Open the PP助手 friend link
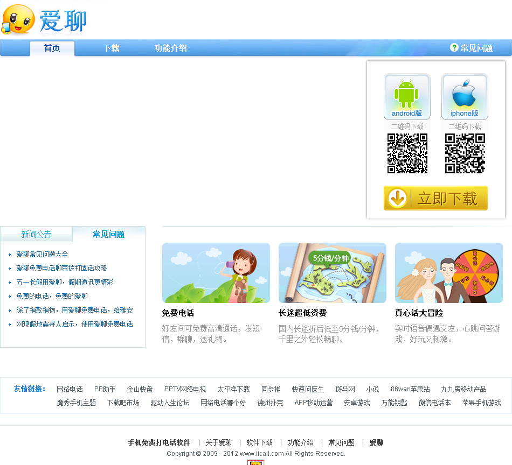The width and height of the screenshot is (512, 465). point(105,389)
